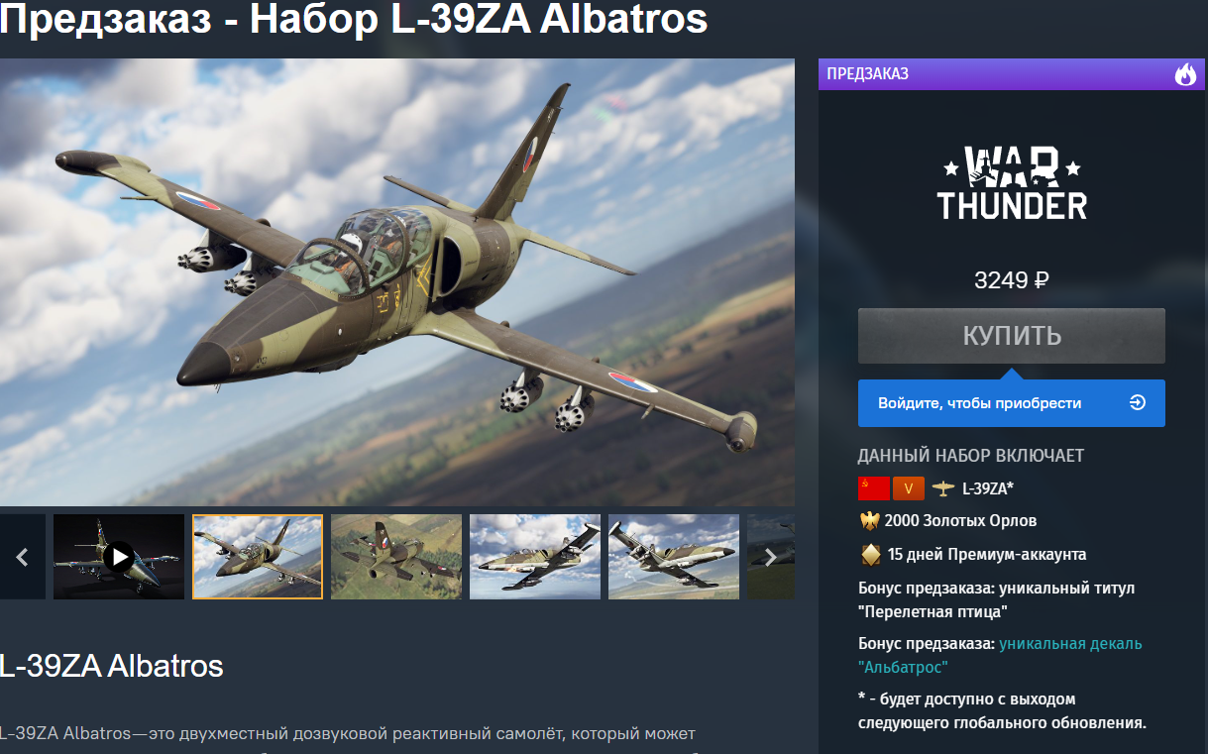Click Войдите, чтобы приобрести button
The image size is (1208, 754).
[x=1012, y=403]
